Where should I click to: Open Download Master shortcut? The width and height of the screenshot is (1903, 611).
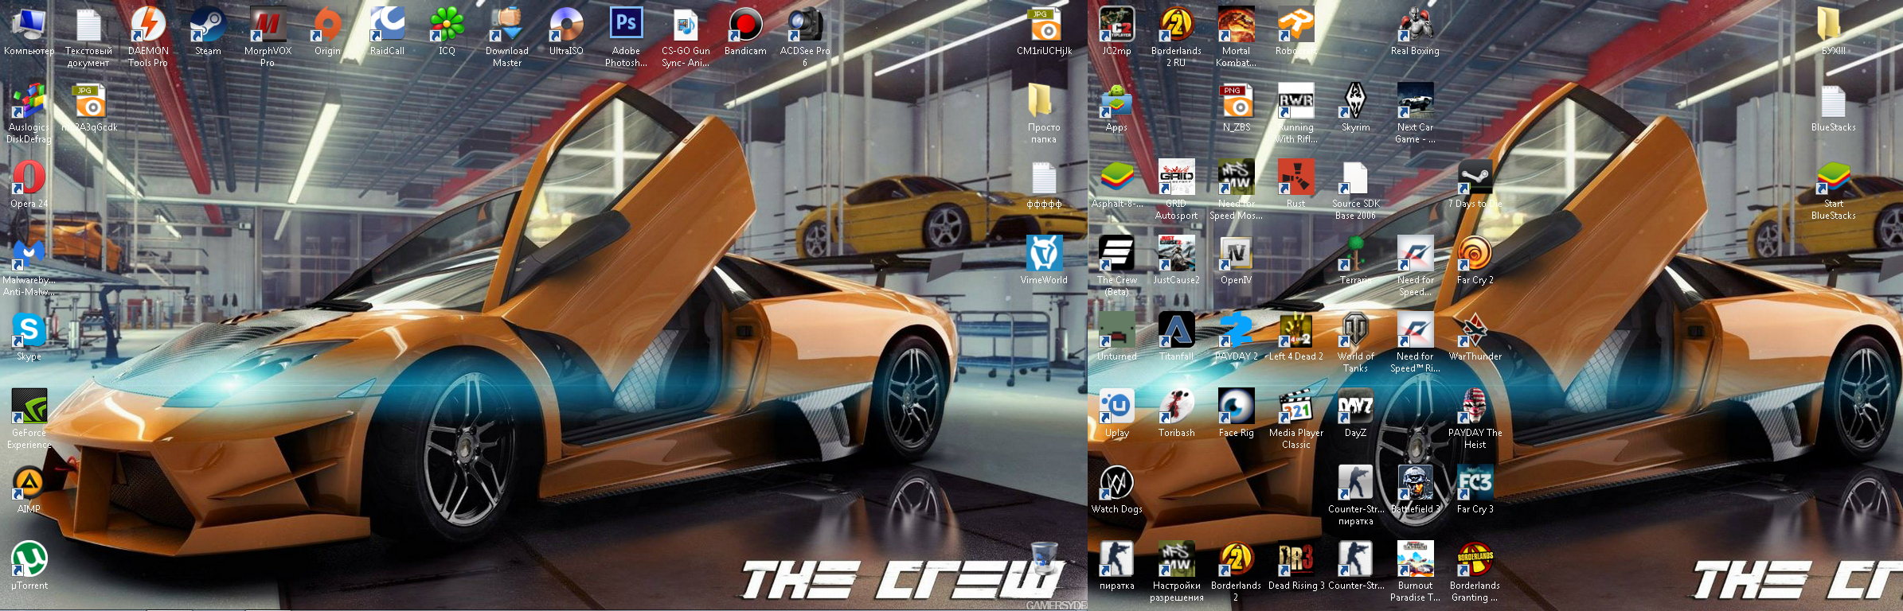506,25
